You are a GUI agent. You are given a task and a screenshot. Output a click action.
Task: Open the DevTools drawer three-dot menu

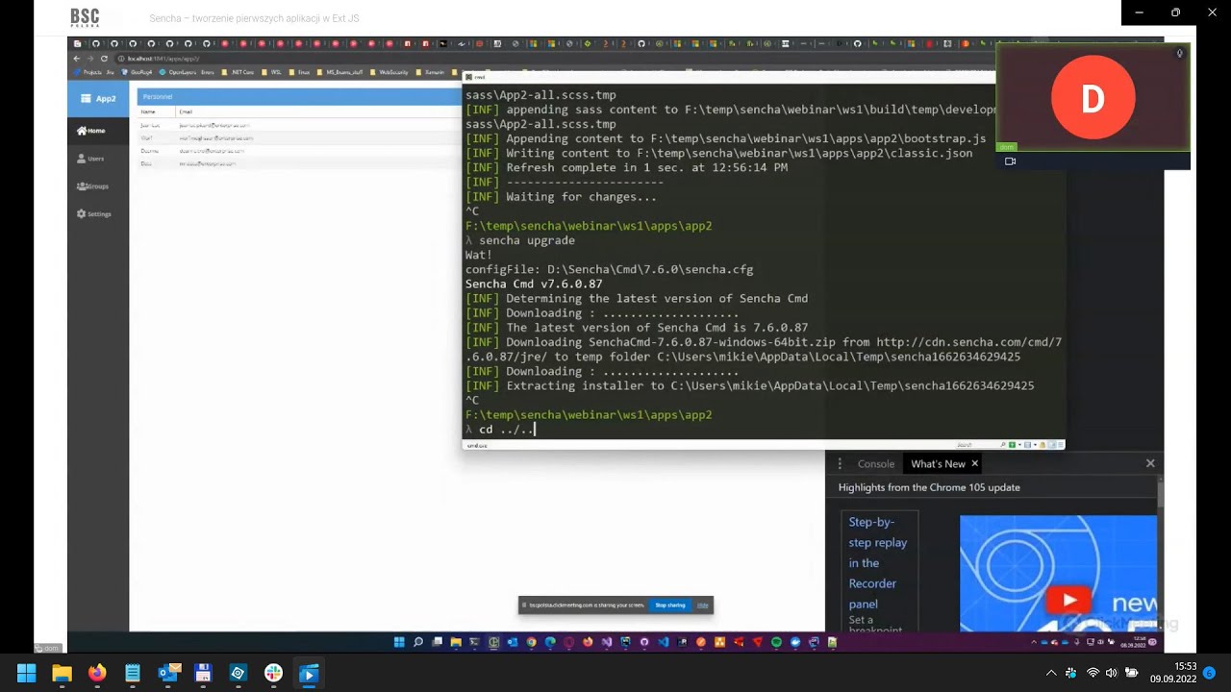(x=840, y=463)
